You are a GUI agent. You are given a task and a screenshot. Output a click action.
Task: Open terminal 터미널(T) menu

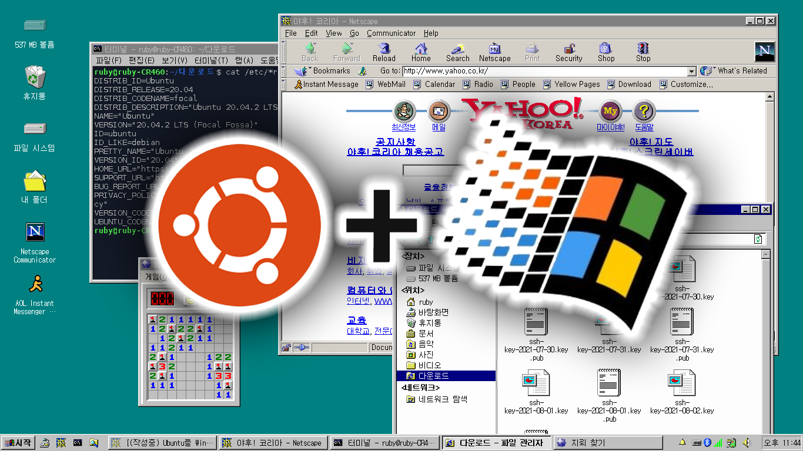pos(212,60)
